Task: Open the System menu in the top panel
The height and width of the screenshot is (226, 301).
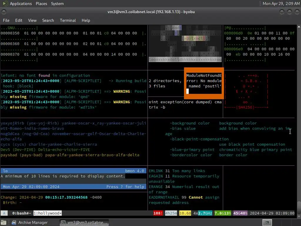Action: point(57,4)
